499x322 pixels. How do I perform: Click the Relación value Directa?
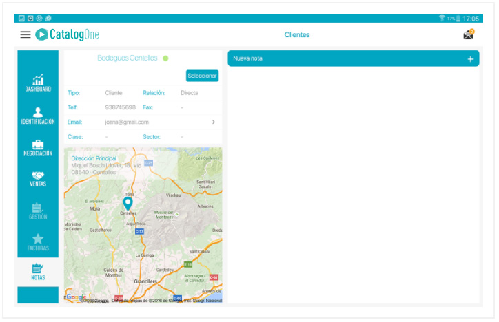pyautogui.click(x=190, y=93)
